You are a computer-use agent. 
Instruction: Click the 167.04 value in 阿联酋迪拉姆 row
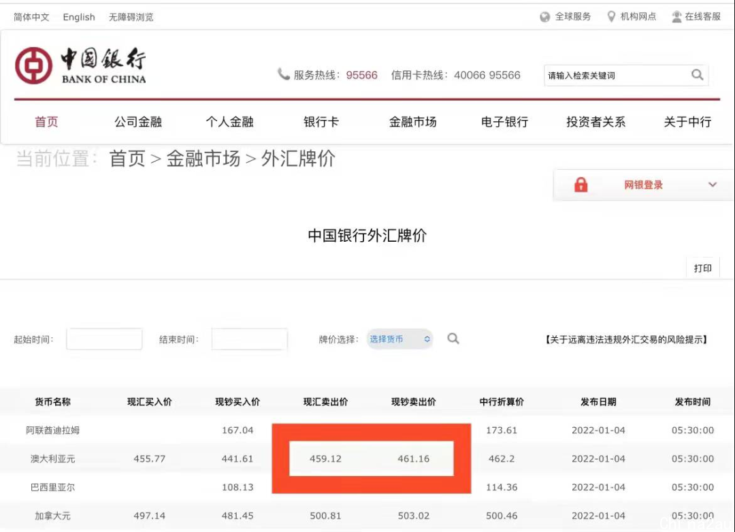[x=238, y=431]
